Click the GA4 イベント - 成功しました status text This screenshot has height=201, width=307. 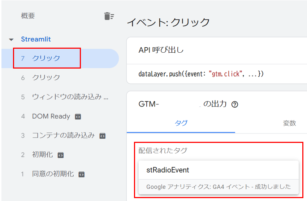(x=219, y=187)
